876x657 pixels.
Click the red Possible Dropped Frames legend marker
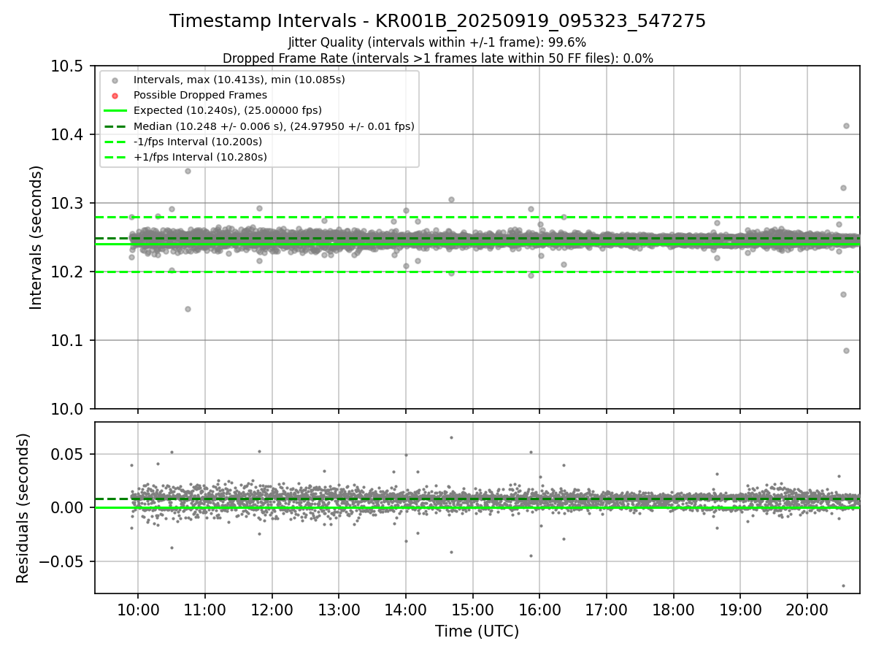tap(115, 96)
